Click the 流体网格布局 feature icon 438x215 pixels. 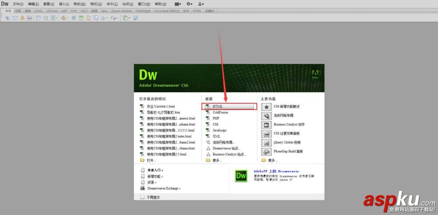[266, 116]
